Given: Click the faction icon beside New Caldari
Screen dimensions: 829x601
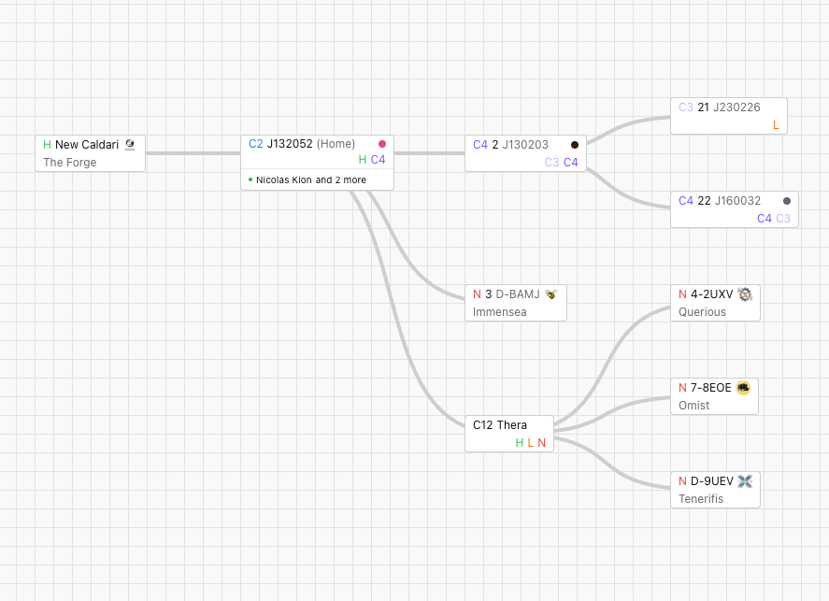Looking at the screenshot, I should [x=130, y=145].
